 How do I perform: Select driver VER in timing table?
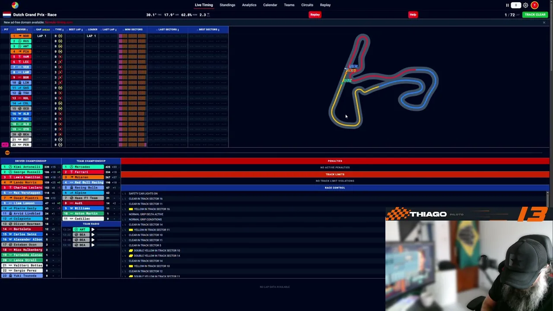[21, 67]
